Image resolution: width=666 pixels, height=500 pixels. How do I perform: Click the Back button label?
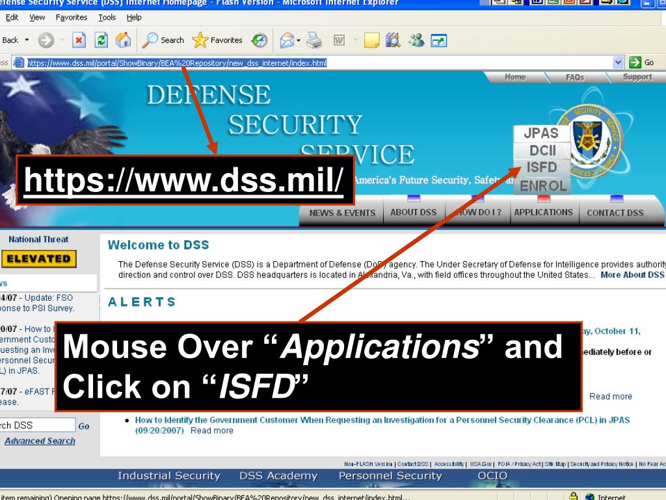pos(10,40)
